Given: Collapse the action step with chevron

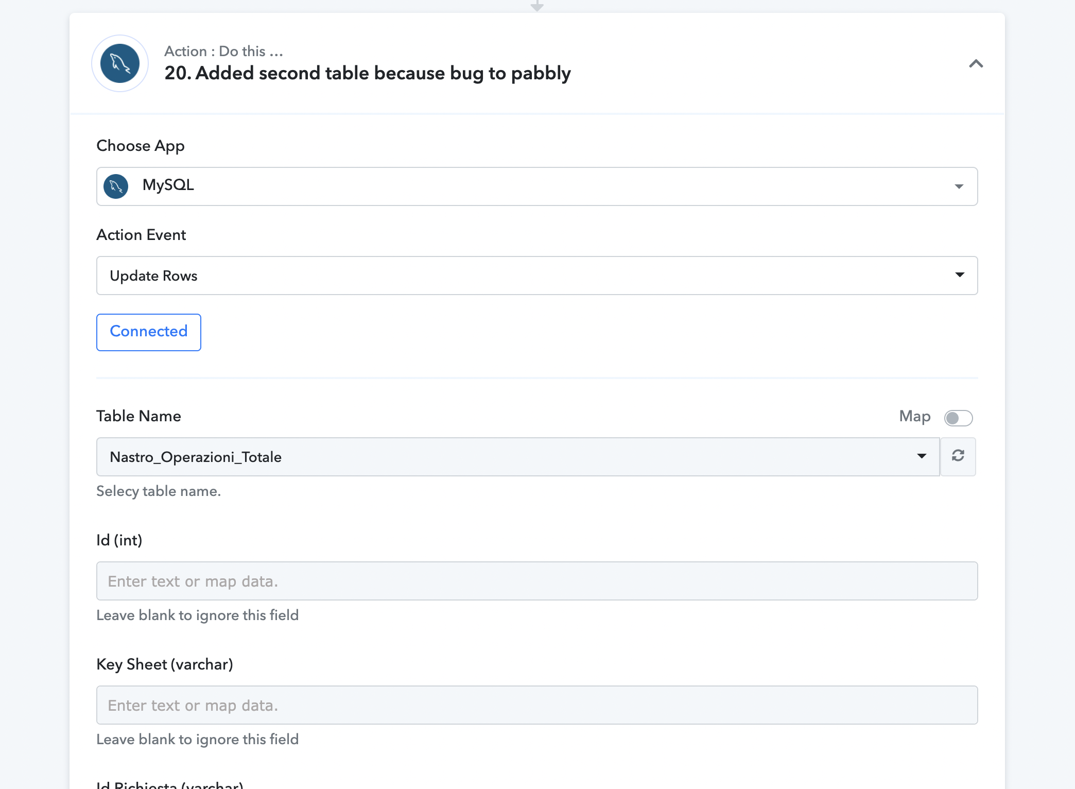Looking at the screenshot, I should point(976,63).
